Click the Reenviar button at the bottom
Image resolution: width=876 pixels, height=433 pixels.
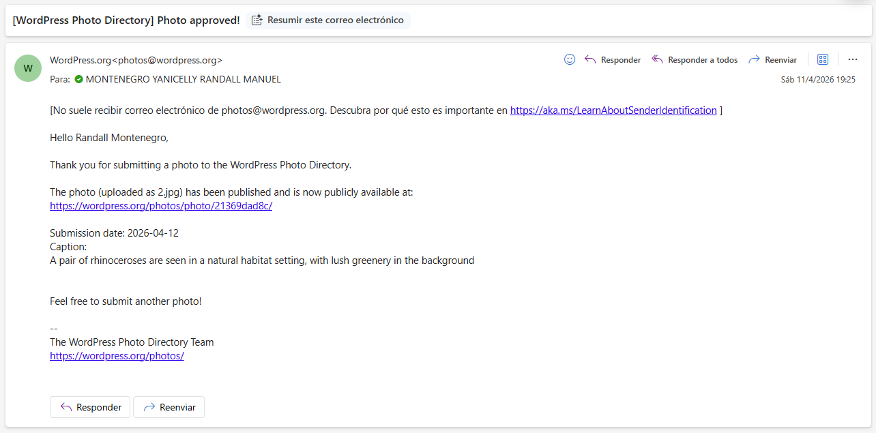tap(169, 407)
